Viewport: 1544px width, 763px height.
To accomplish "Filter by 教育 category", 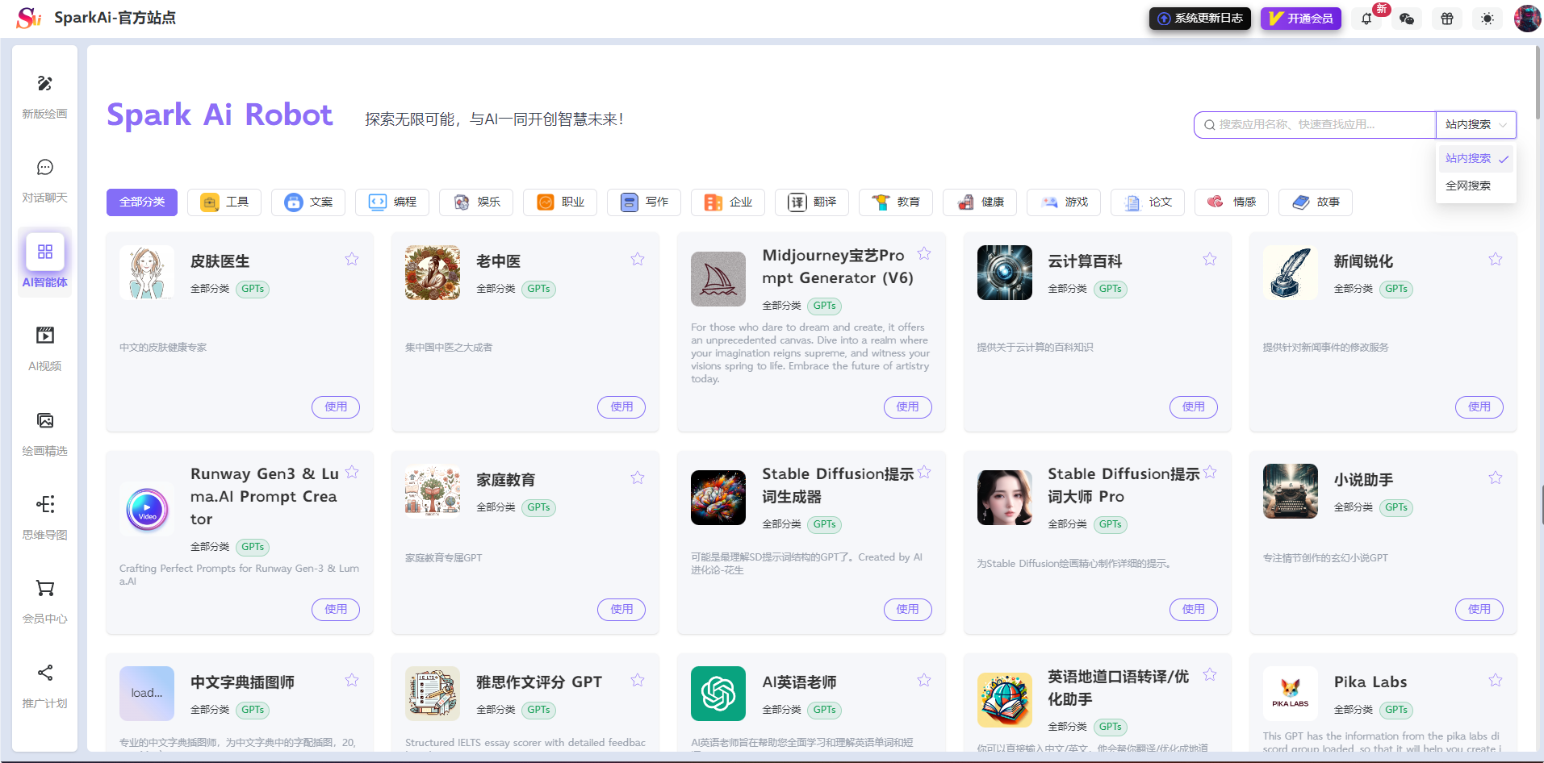I will point(896,202).
